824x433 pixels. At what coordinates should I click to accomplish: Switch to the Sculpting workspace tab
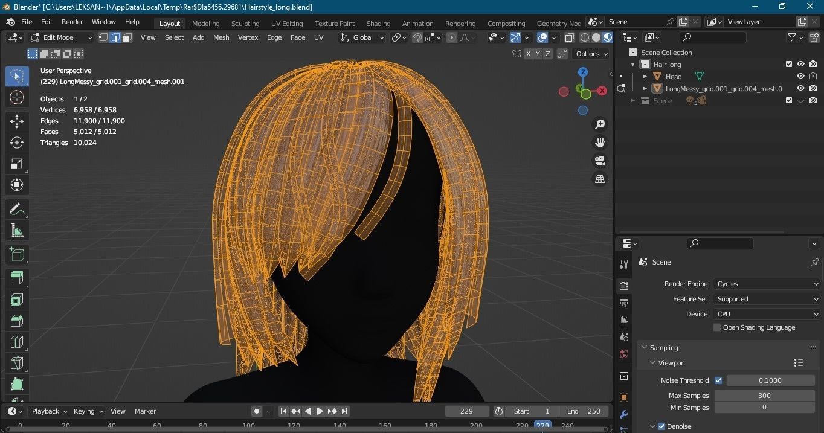pyautogui.click(x=245, y=24)
